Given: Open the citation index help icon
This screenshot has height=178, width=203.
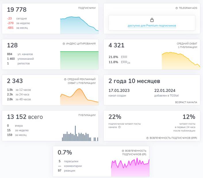Looking at the screenshot, I should pyautogui.click(x=64, y=44).
